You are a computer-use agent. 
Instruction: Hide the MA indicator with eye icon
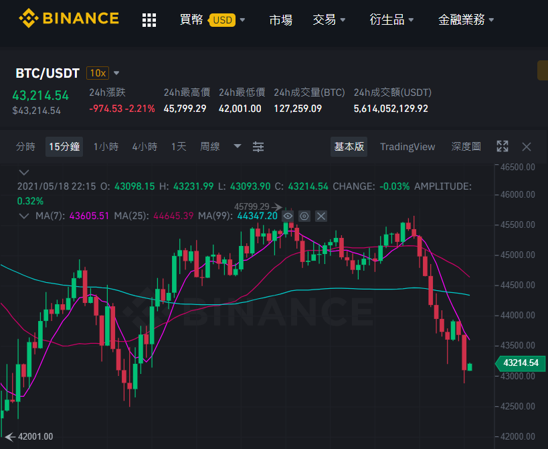(288, 216)
